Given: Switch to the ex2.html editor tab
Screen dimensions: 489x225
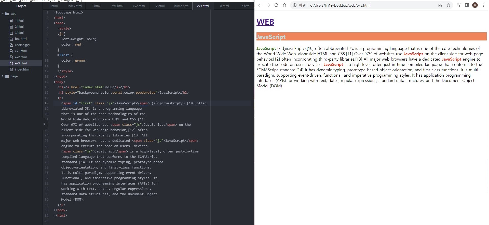Looking at the screenshot, I should click(139, 6).
